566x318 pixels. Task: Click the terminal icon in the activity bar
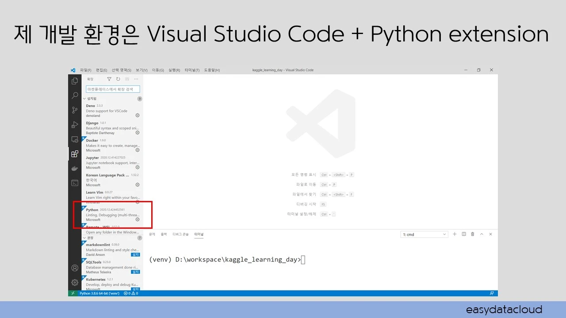tap(75, 183)
